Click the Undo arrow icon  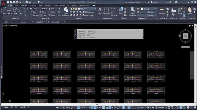click(30, 2)
